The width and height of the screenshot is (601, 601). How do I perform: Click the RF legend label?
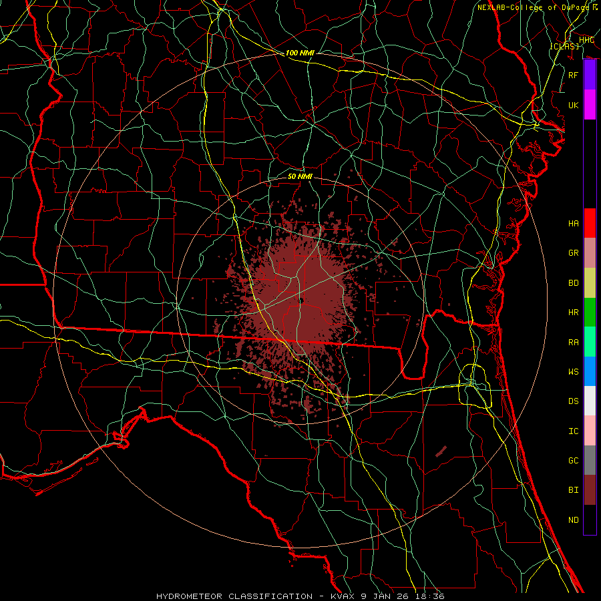[574, 75]
